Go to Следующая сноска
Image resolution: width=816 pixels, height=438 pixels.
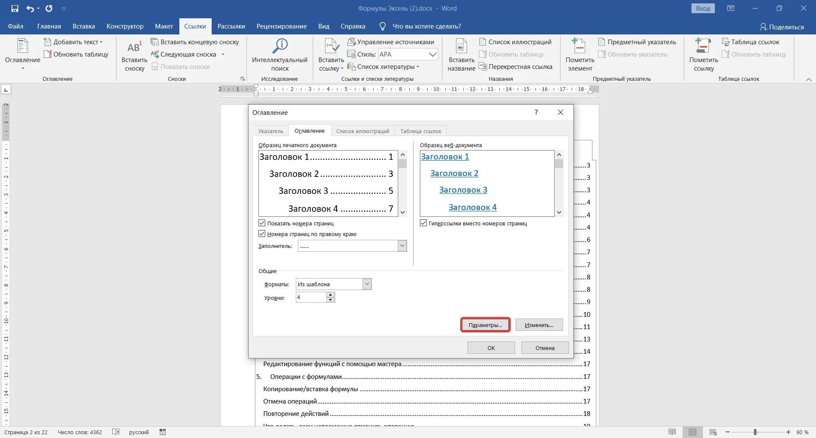184,54
